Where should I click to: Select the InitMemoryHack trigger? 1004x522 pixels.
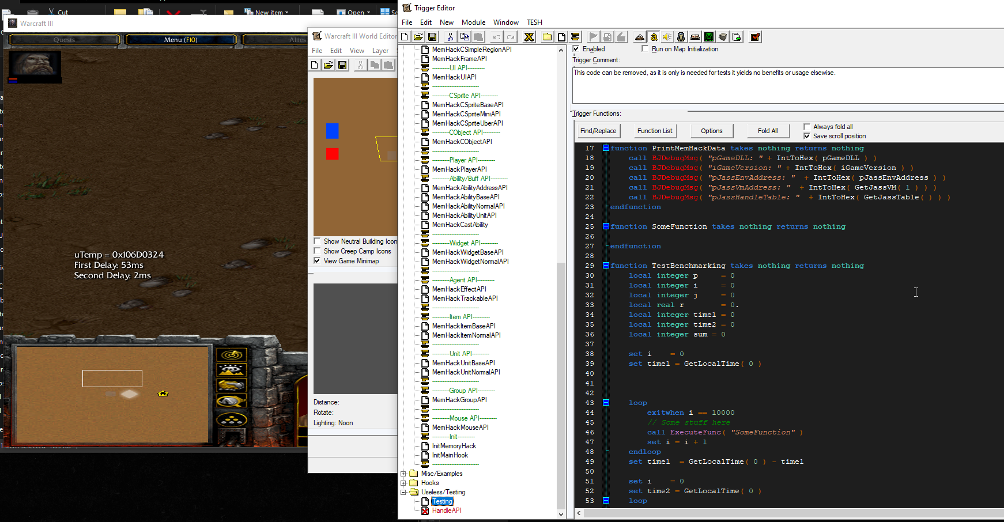[x=454, y=446]
